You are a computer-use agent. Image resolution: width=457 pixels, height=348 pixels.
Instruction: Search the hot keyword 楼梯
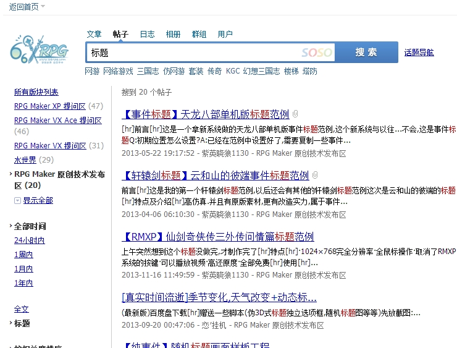tap(291, 71)
